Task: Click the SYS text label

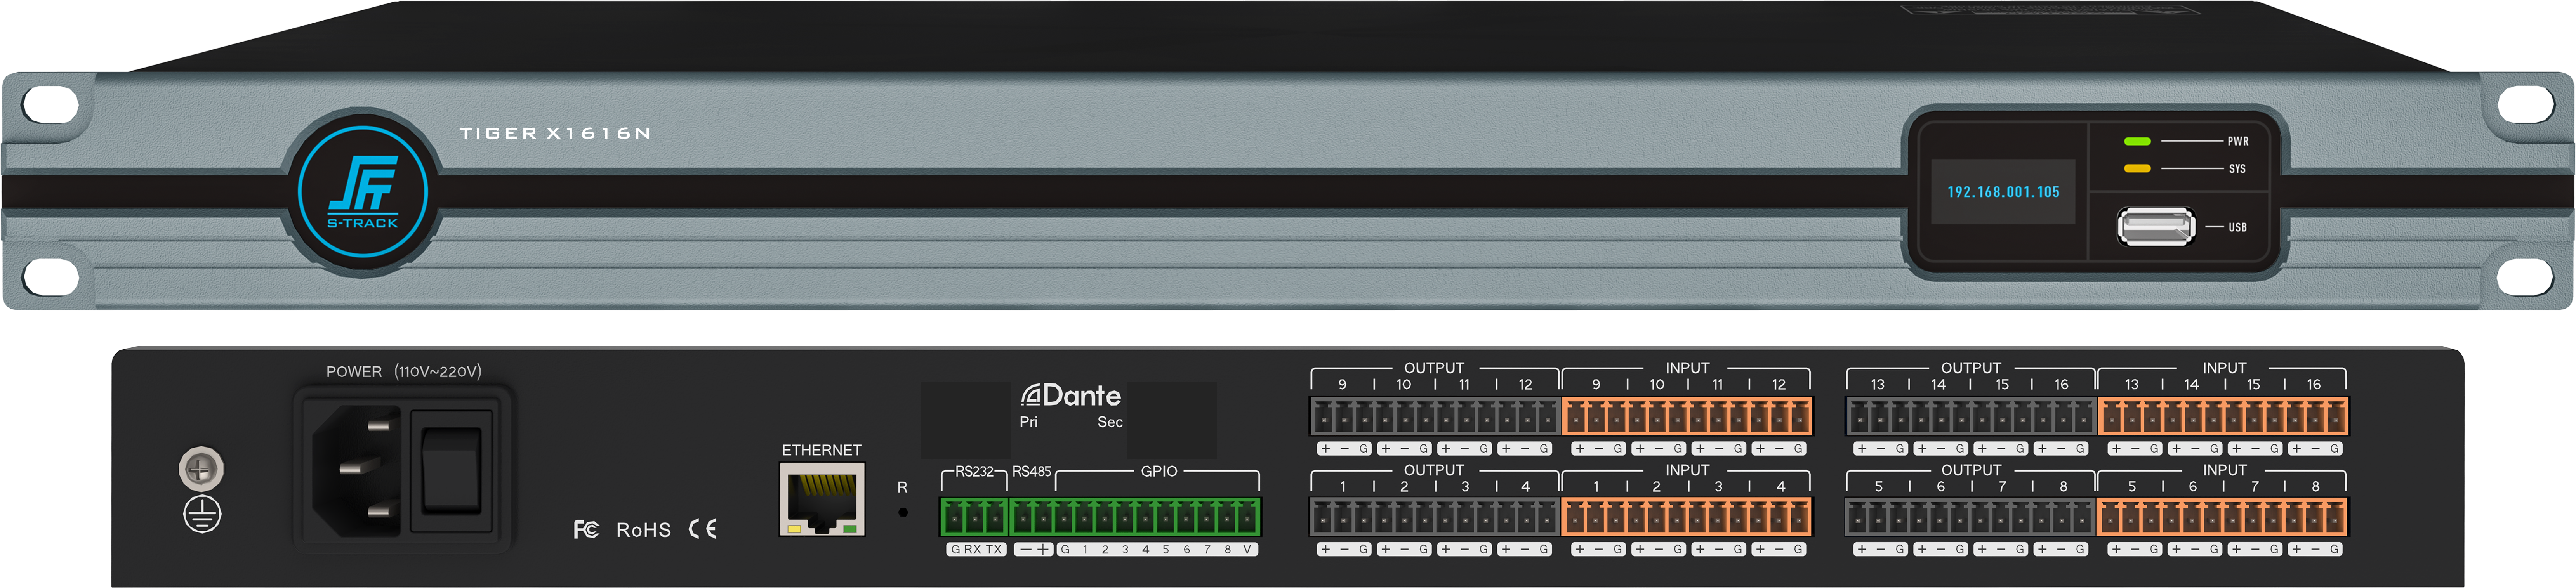Action: [x=2237, y=169]
